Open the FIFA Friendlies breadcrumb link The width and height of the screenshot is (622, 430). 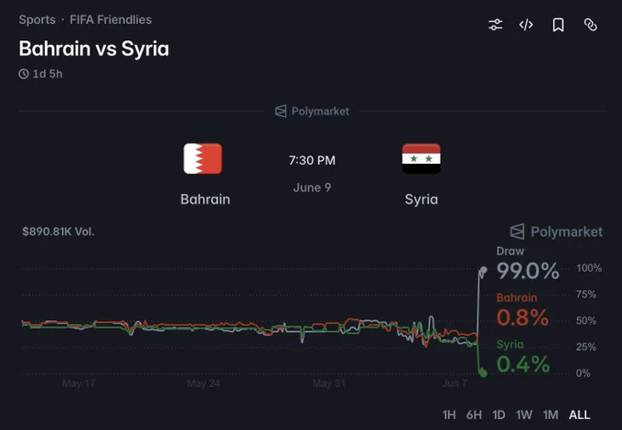tap(111, 20)
